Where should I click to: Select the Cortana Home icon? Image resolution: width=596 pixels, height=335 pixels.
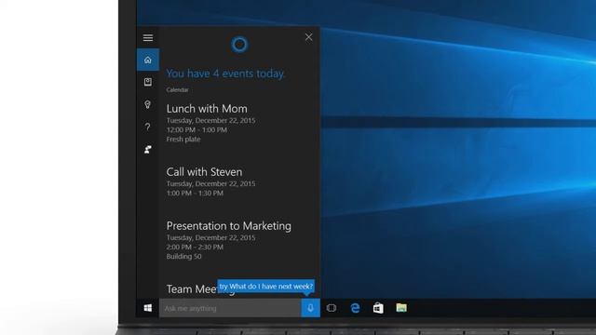click(148, 60)
